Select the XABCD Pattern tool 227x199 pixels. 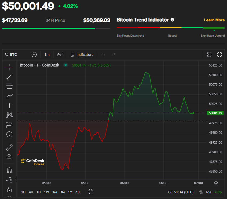[9, 115]
